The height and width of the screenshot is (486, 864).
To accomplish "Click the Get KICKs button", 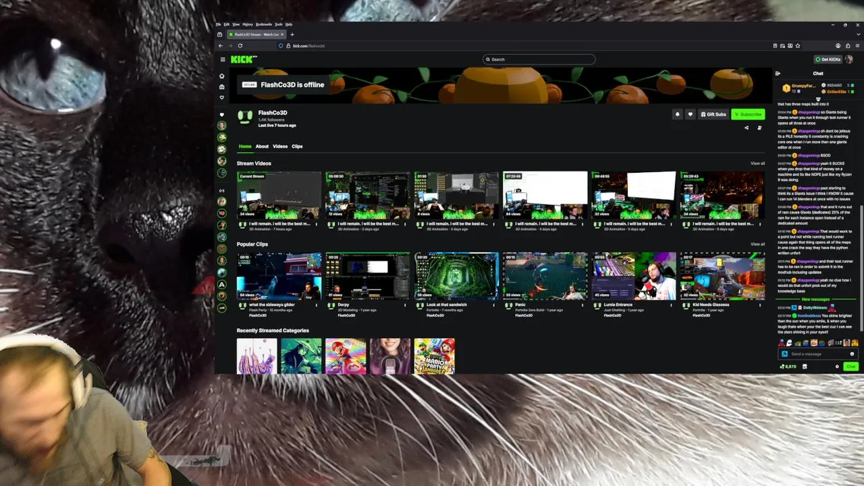I will (828, 59).
